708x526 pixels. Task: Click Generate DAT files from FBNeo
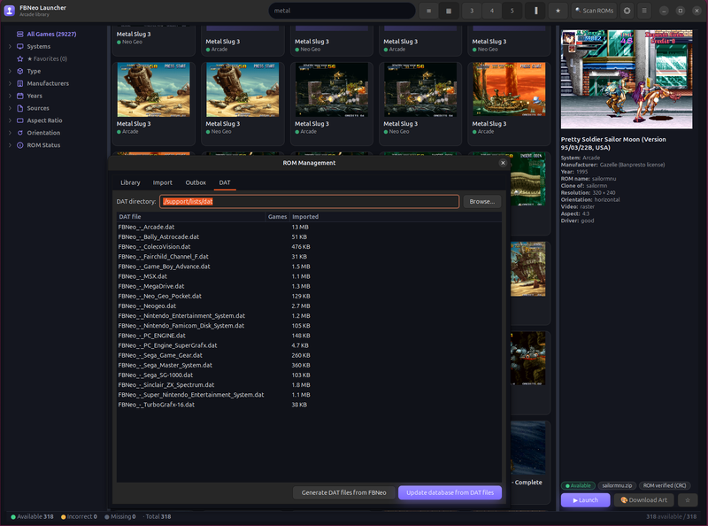pos(344,492)
